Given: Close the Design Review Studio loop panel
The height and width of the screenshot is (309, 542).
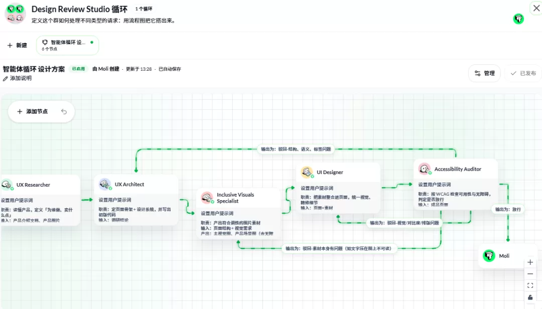Looking at the screenshot, I should (536, 8).
